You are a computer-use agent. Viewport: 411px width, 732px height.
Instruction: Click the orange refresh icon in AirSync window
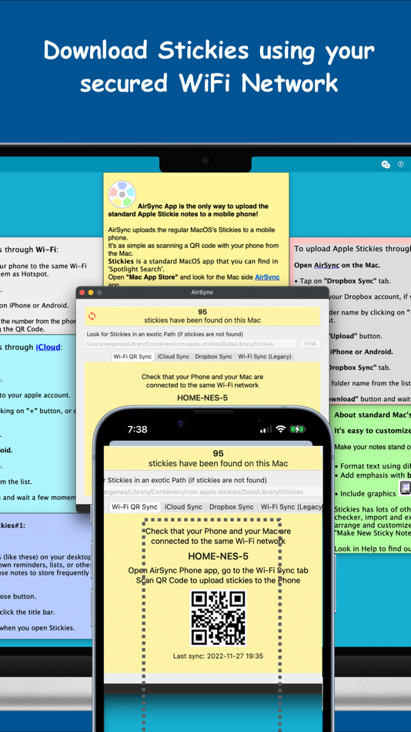[x=92, y=316]
